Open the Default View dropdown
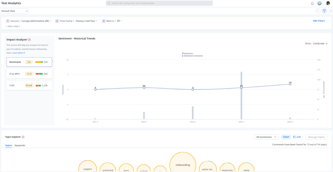 tap(14, 11)
